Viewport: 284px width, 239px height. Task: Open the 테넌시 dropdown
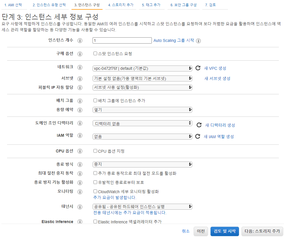point(142,207)
